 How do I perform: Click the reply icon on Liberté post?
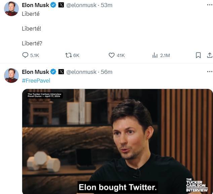point(25,55)
